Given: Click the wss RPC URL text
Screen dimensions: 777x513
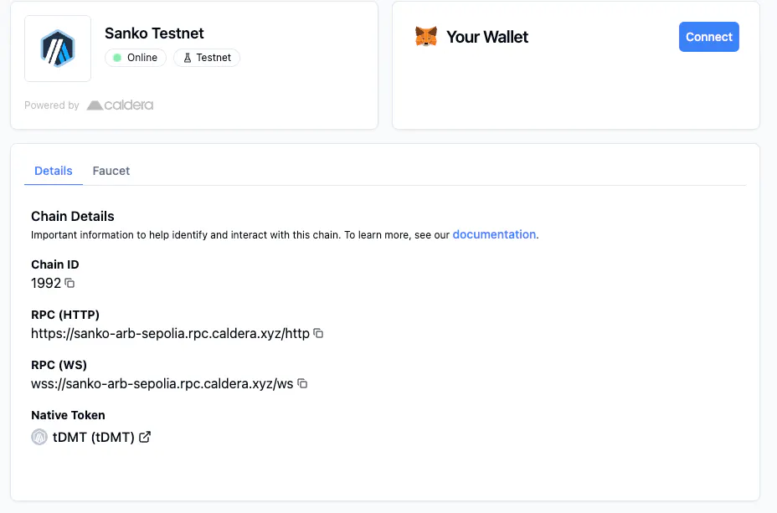Looking at the screenshot, I should tap(162, 384).
